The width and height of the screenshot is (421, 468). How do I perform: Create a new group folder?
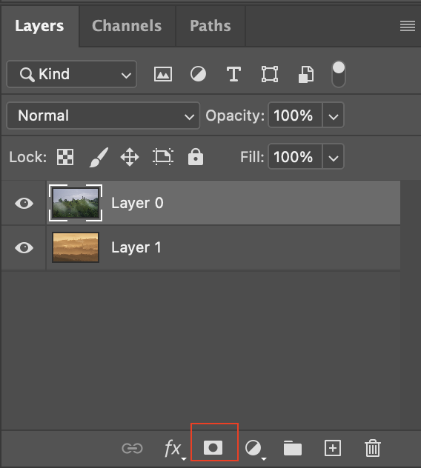pos(293,448)
